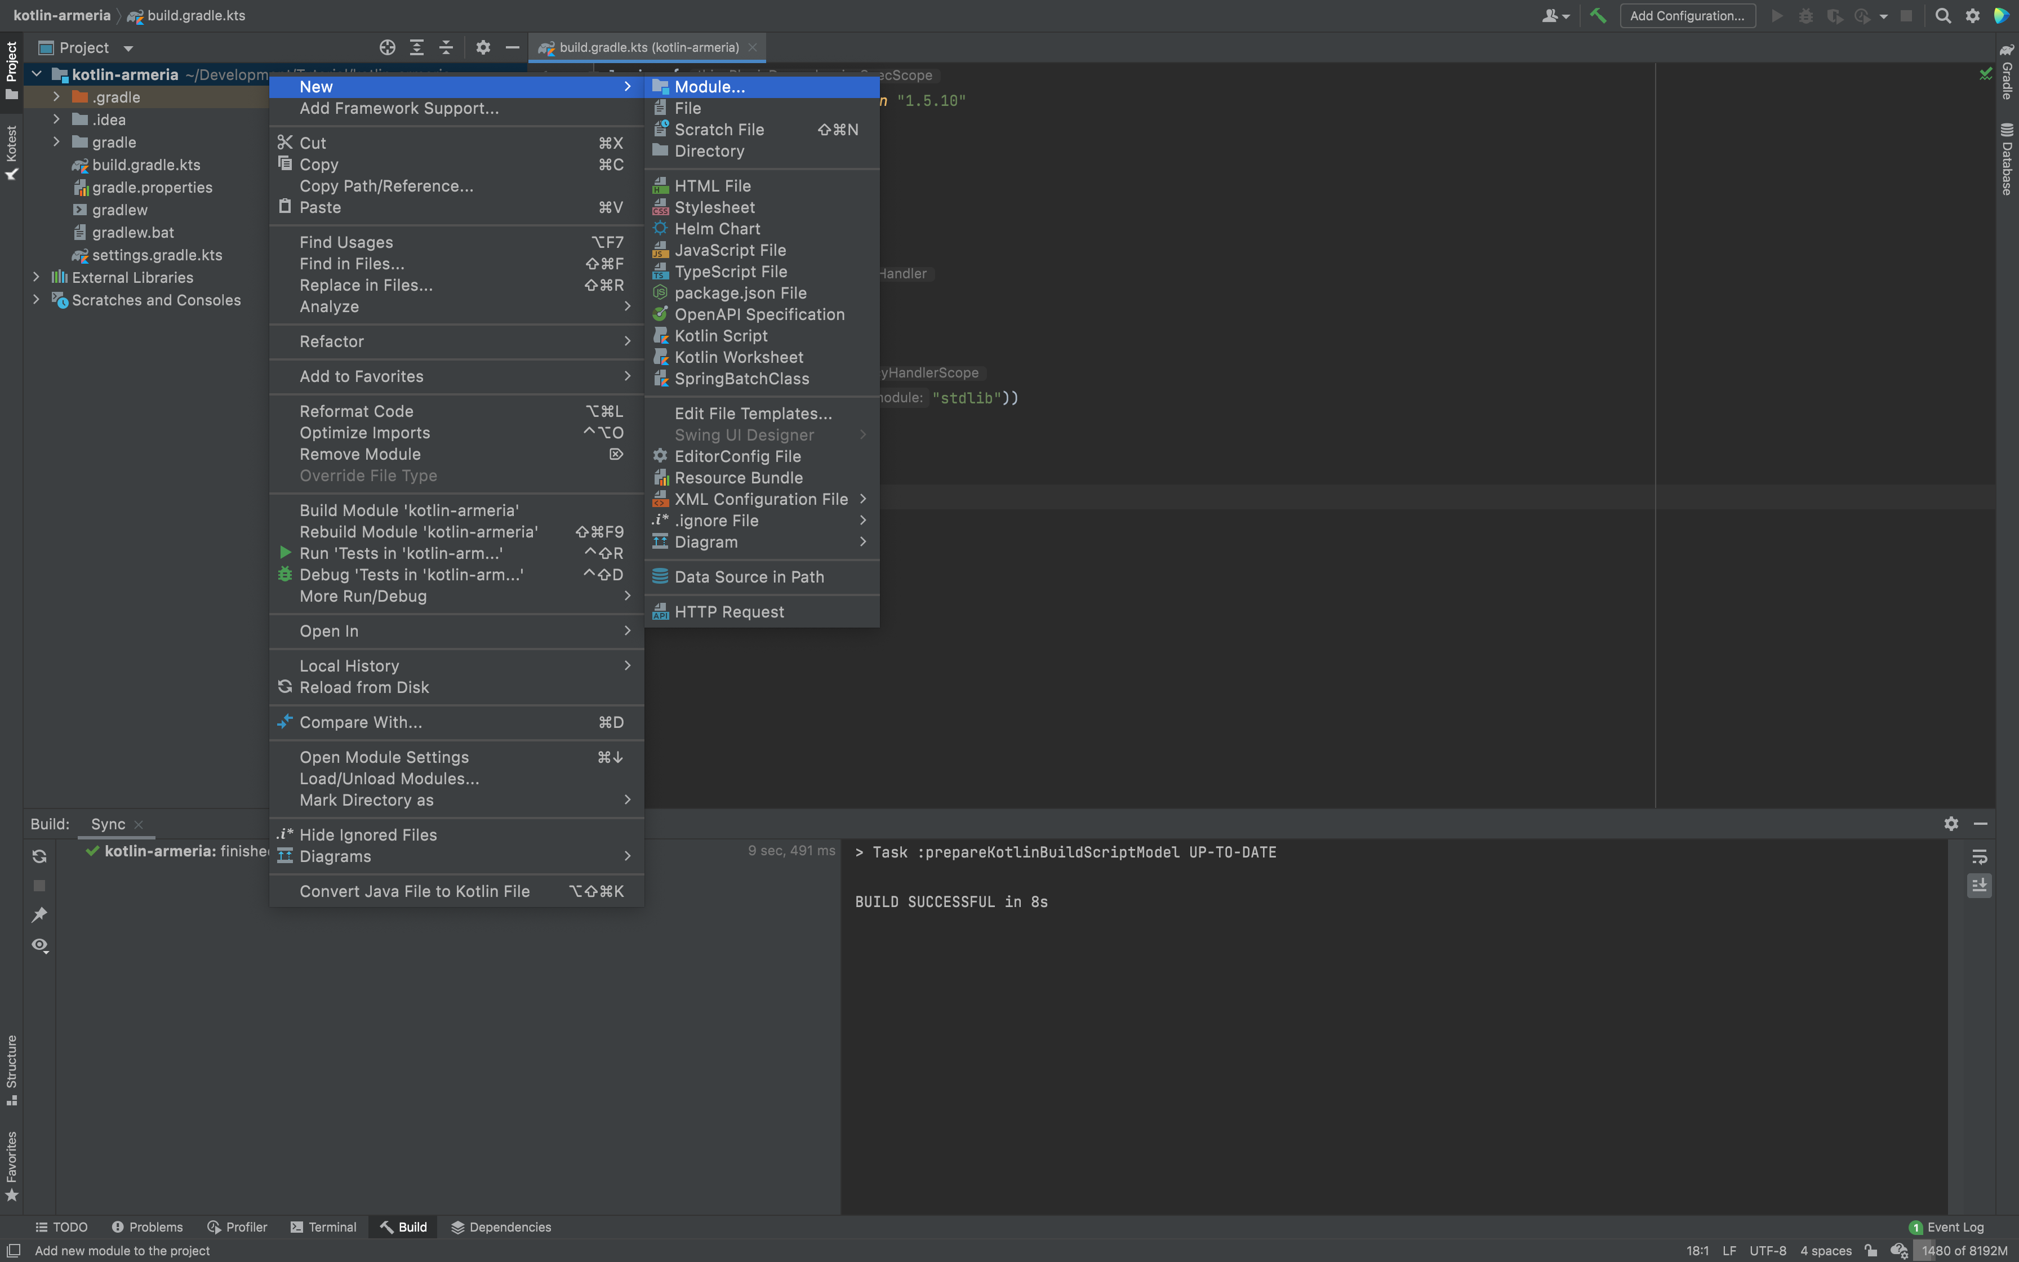
Task: Click the pin icon in Build panel
Action: [x=39, y=915]
